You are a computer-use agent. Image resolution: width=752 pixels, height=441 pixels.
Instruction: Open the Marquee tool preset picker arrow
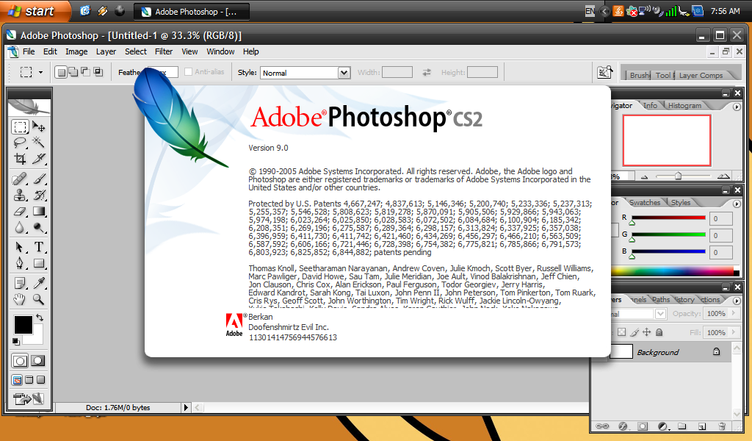40,73
